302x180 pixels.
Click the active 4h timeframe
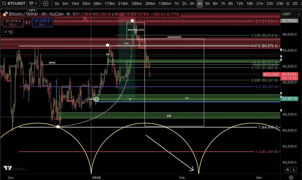click(200, 4)
